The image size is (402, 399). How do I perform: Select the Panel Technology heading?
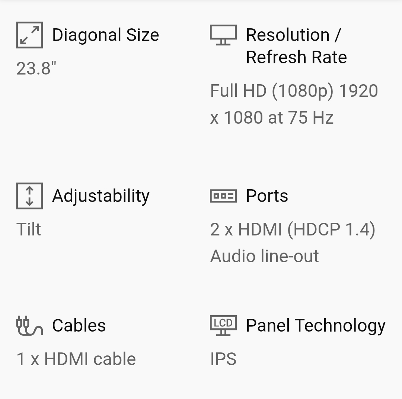[316, 326]
